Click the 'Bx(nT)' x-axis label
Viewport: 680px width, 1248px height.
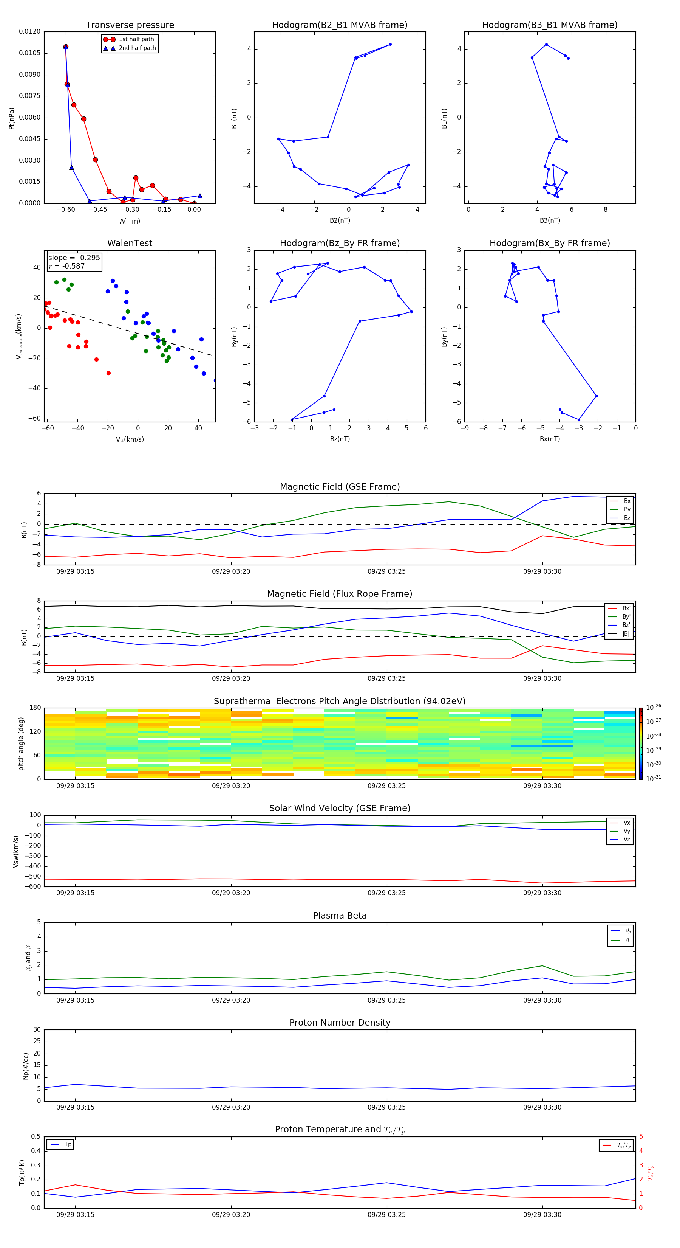click(550, 439)
